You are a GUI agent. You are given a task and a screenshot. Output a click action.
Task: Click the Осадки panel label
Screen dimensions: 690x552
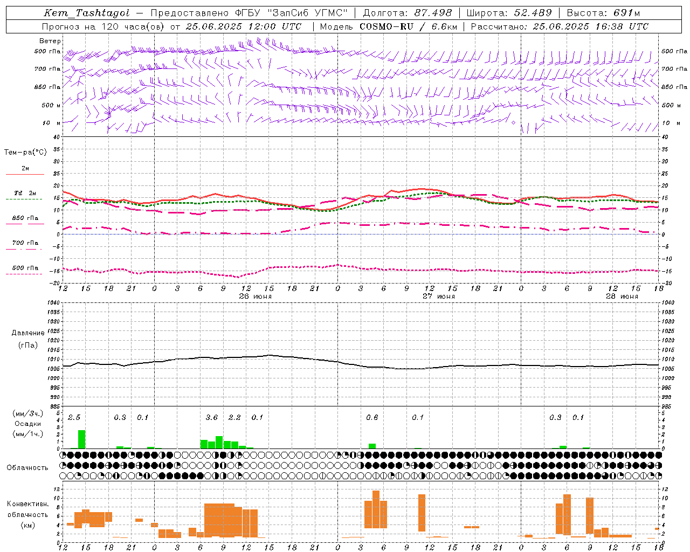(x=28, y=424)
